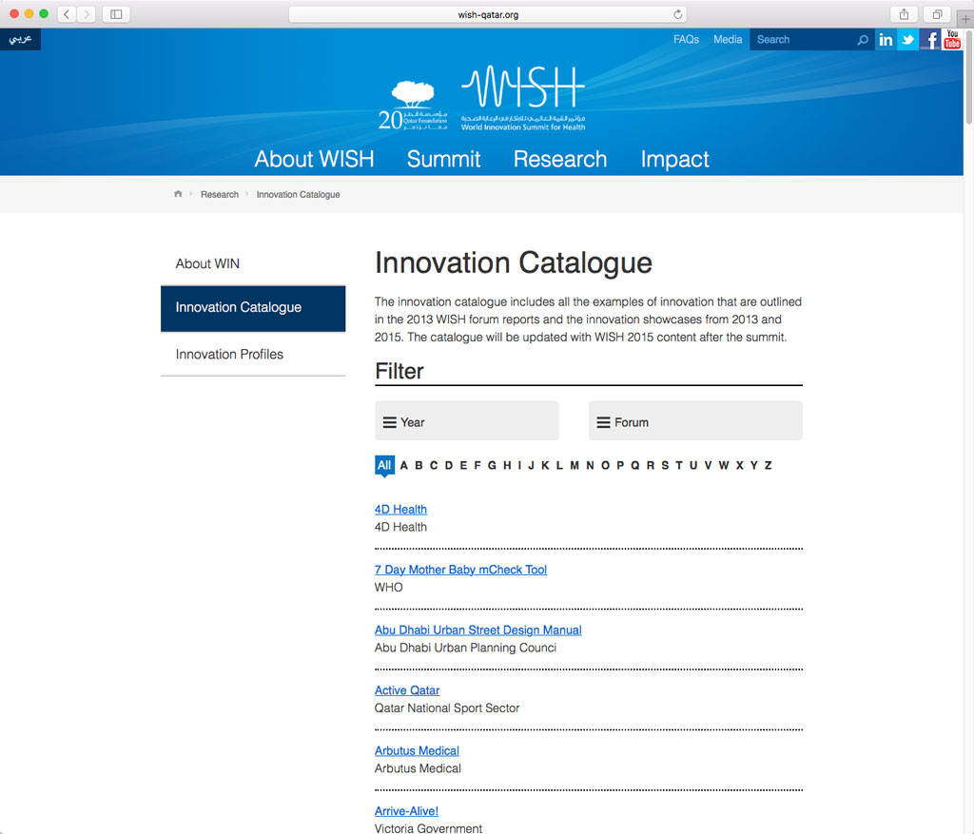Screen dimensions: 974x834
Task: Click the WISH logo in header
Action: click(x=523, y=98)
